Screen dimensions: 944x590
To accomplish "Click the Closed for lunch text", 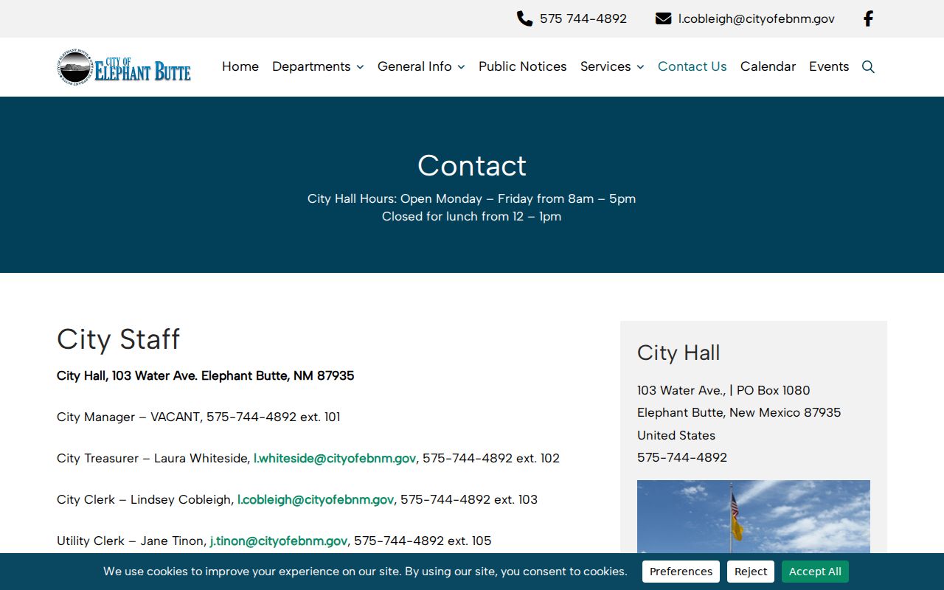I will 472,216.
